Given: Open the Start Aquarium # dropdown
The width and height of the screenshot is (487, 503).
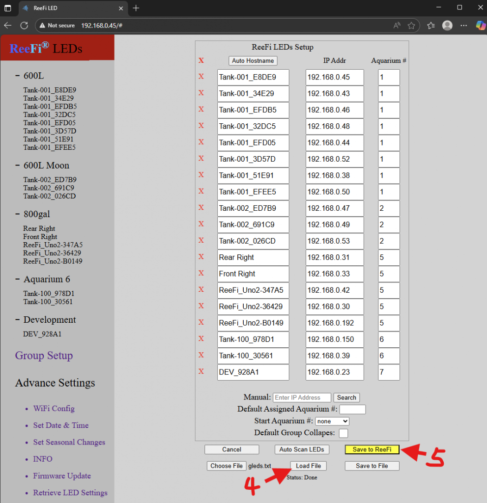Looking at the screenshot, I should pos(332,421).
